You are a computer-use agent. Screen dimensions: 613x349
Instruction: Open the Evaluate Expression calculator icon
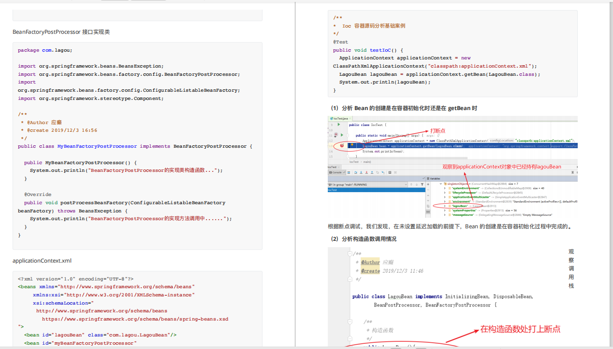pos(390,172)
